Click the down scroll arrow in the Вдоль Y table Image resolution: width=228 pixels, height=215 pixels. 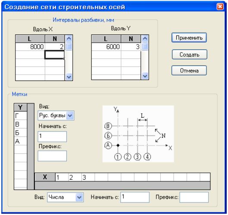point(145,76)
